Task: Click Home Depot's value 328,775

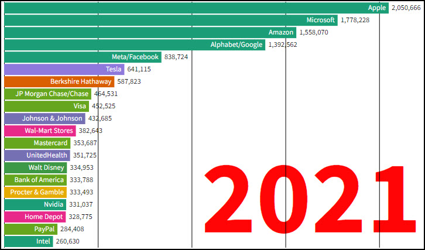Action: [x=81, y=217]
